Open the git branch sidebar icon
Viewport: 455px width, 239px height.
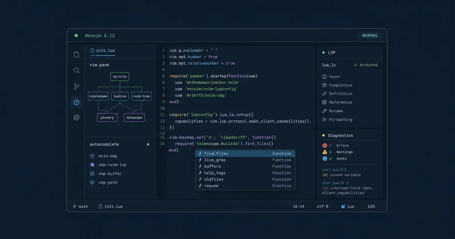[77, 86]
